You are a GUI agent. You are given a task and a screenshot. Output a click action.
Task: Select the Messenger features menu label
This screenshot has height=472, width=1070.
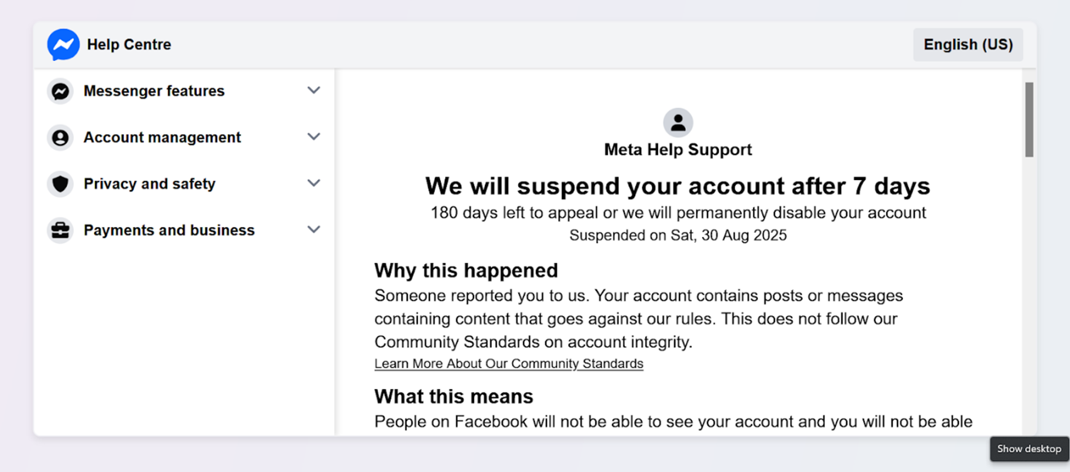tap(154, 91)
